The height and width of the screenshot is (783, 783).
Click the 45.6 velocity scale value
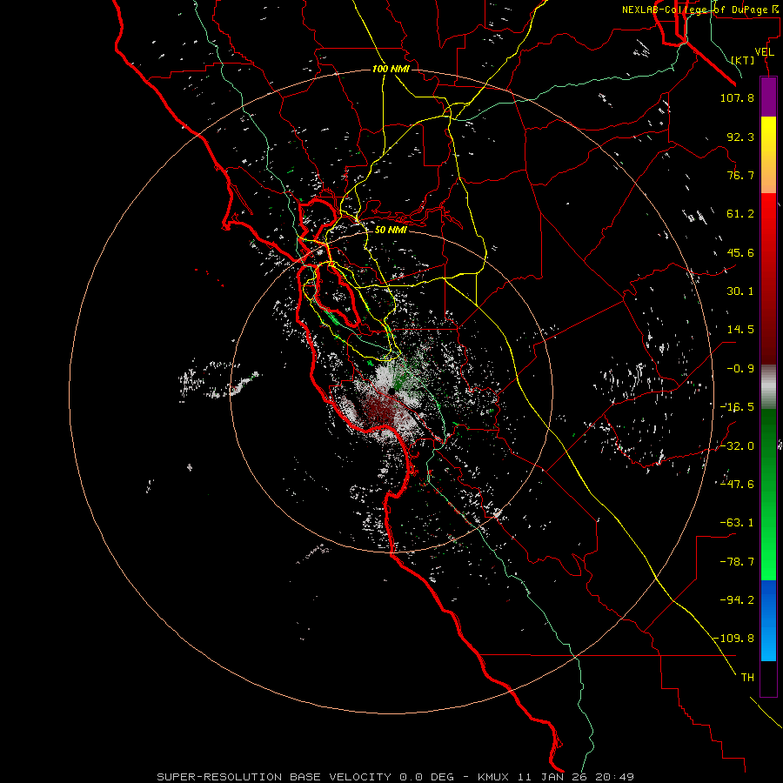740,252
